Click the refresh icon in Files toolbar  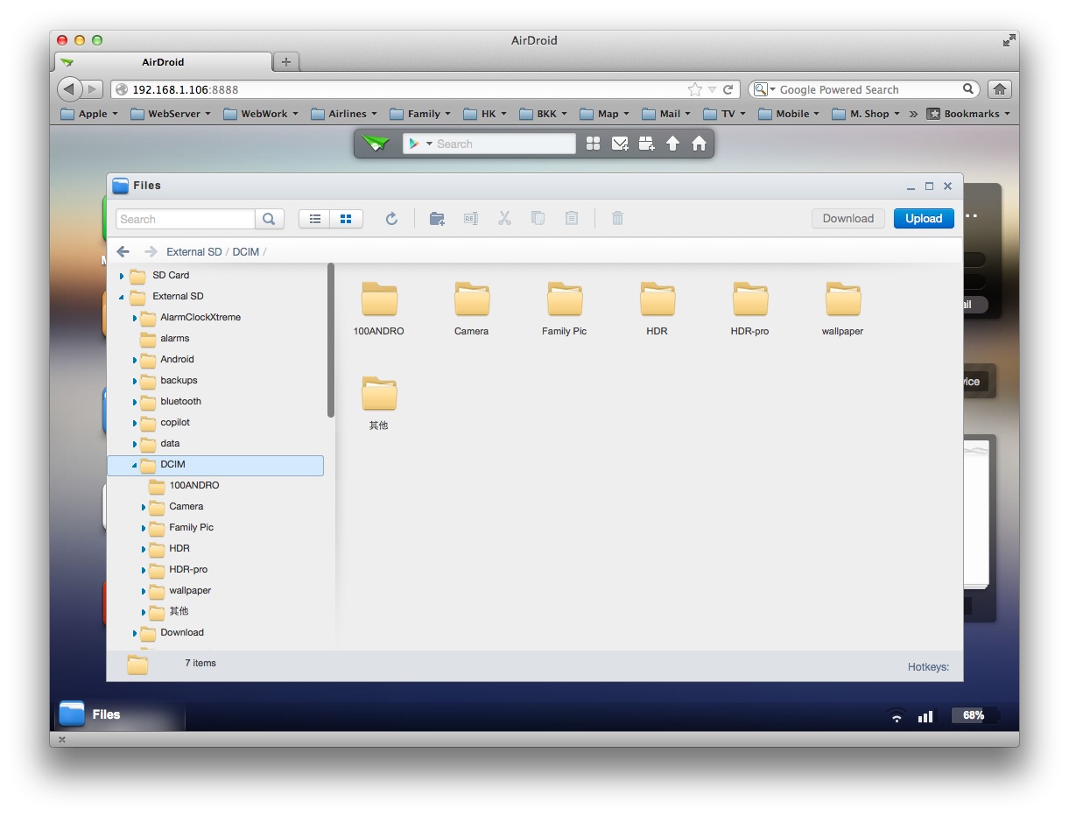(x=391, y=219)
